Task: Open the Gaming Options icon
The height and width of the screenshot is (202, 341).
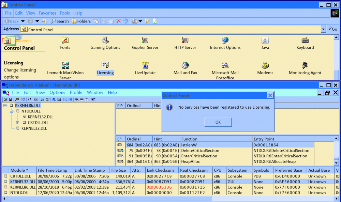Action: (105, 41)
